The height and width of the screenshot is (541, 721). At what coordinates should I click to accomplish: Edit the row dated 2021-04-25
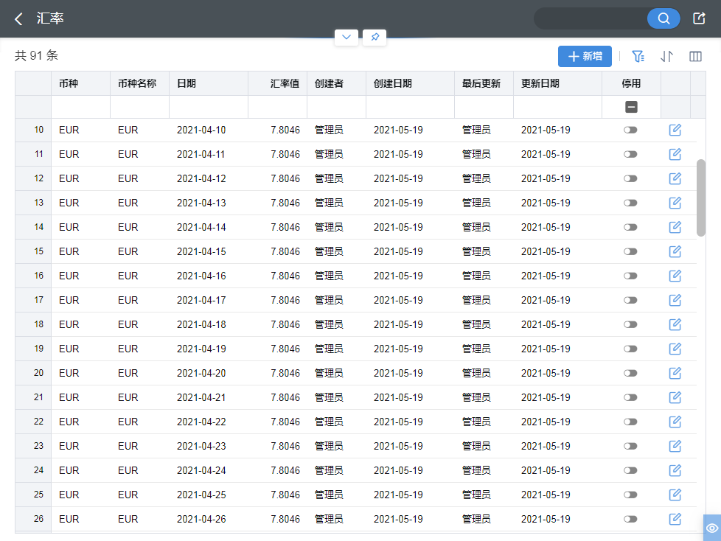tap(675, 495)
